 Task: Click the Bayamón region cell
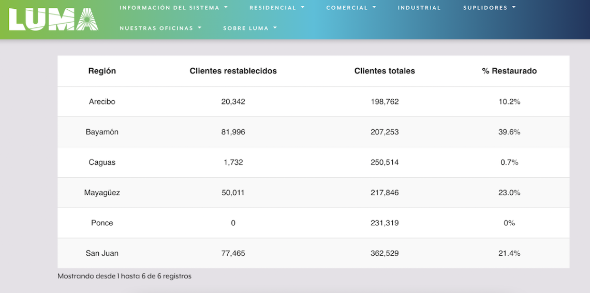[x=102, y=132]
